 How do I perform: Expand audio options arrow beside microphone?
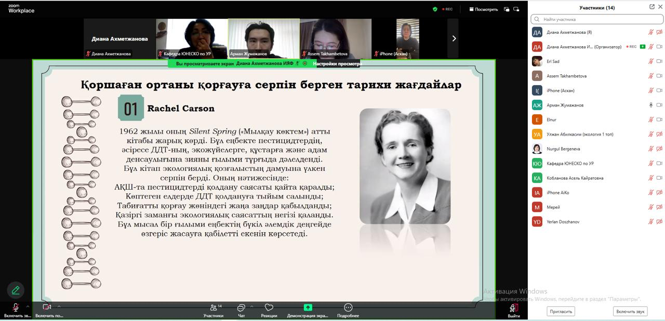point(28,306)
